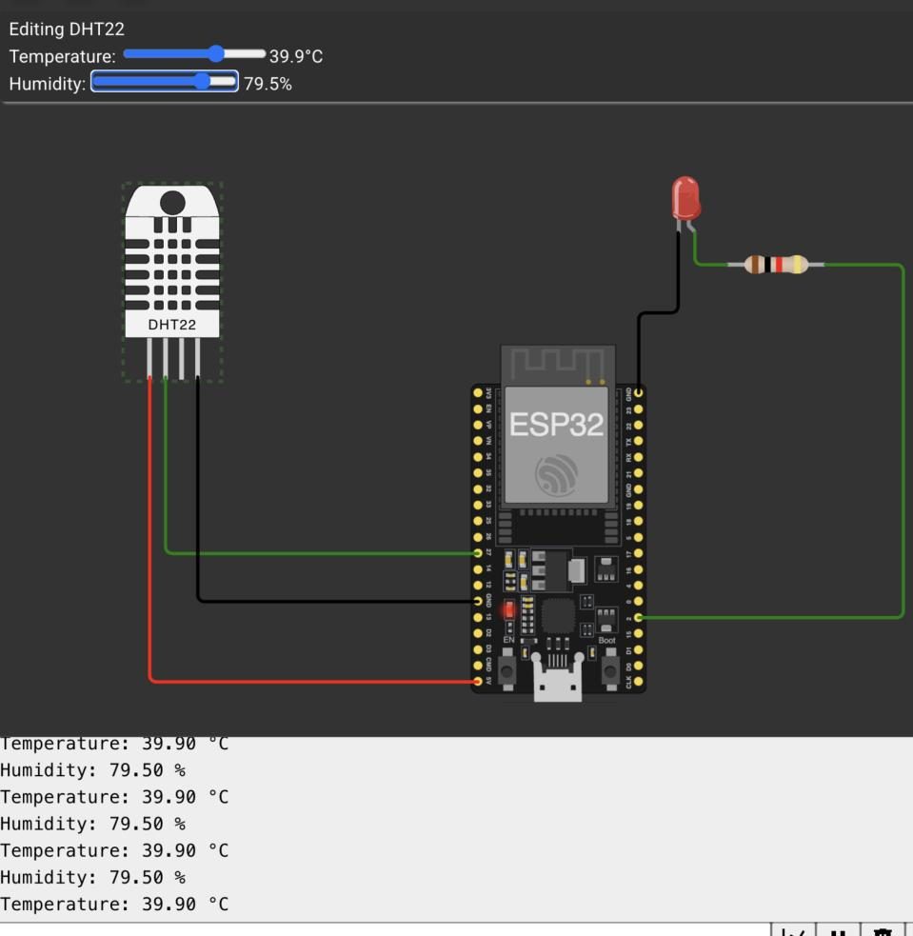Click the ESP32 pin 15

tap(639, 633)
